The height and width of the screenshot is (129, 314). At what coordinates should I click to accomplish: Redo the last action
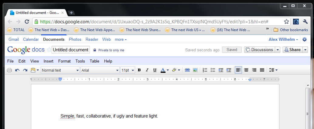click(x=25, y=70)
